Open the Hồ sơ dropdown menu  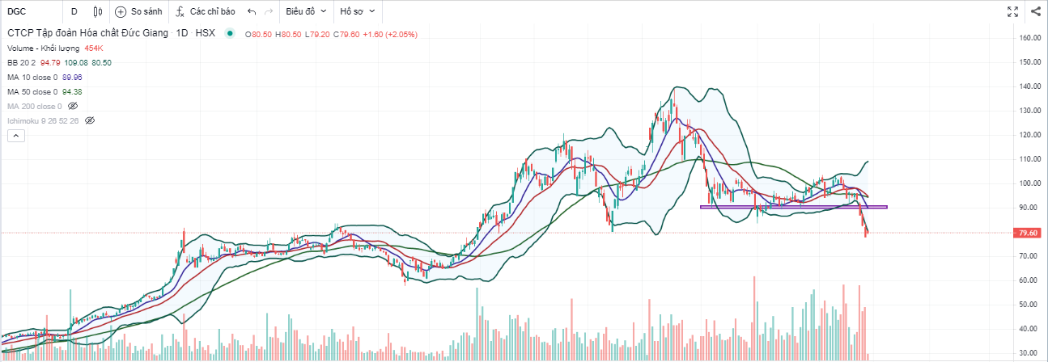pyautogui.click(x=358, y=11)
